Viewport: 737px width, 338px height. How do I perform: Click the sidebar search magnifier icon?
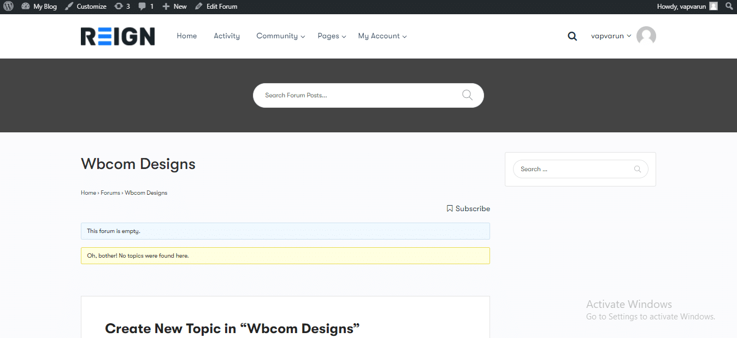637,169
